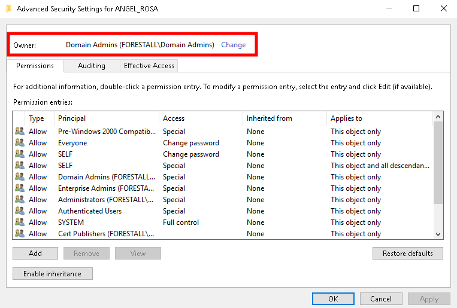Click the icon for Enterprise Admins entry
This screenshot has width=457, height=308.
20,188
